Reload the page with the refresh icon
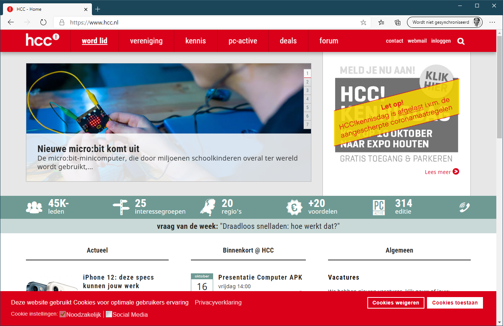 click(43, 22)
